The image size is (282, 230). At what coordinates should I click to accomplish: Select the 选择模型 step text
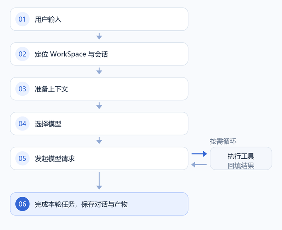point(48,124)
